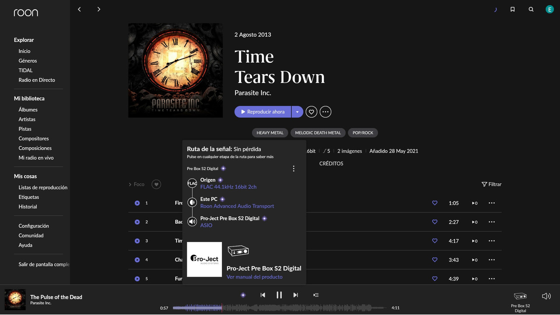The width and height of the screenshot is (560, 315).
Task: Play track 4 with its play icon
Action: pyautogui.click(x=137, y=260)
